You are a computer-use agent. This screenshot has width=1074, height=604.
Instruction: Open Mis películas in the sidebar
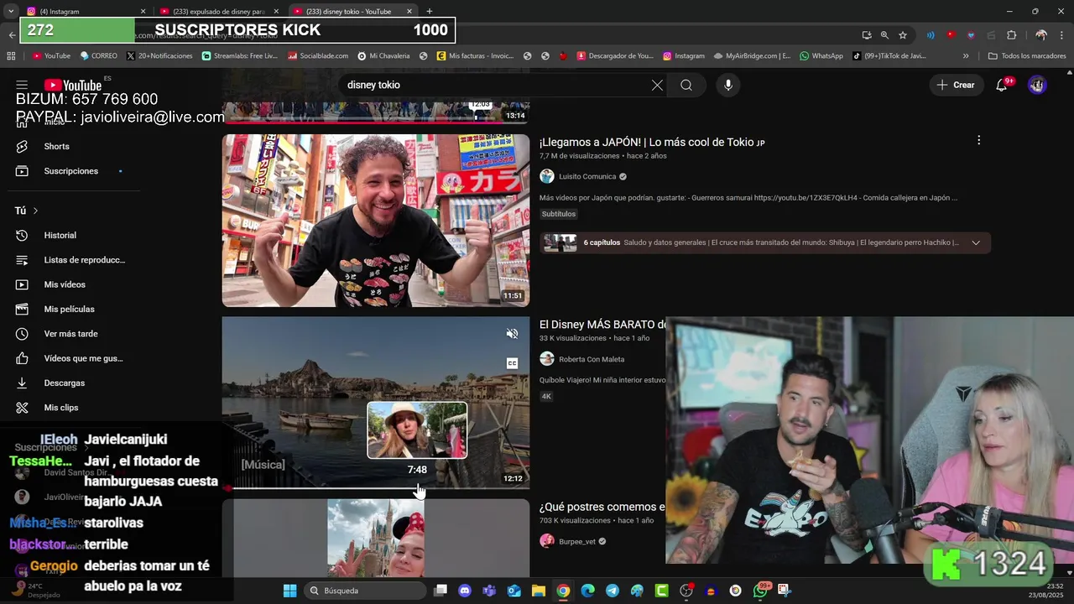click(x=69, y=309)
